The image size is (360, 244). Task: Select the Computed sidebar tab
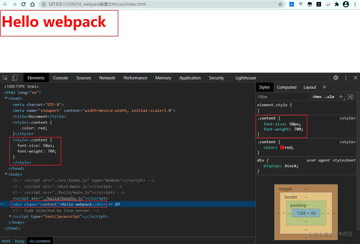(287, 87)
